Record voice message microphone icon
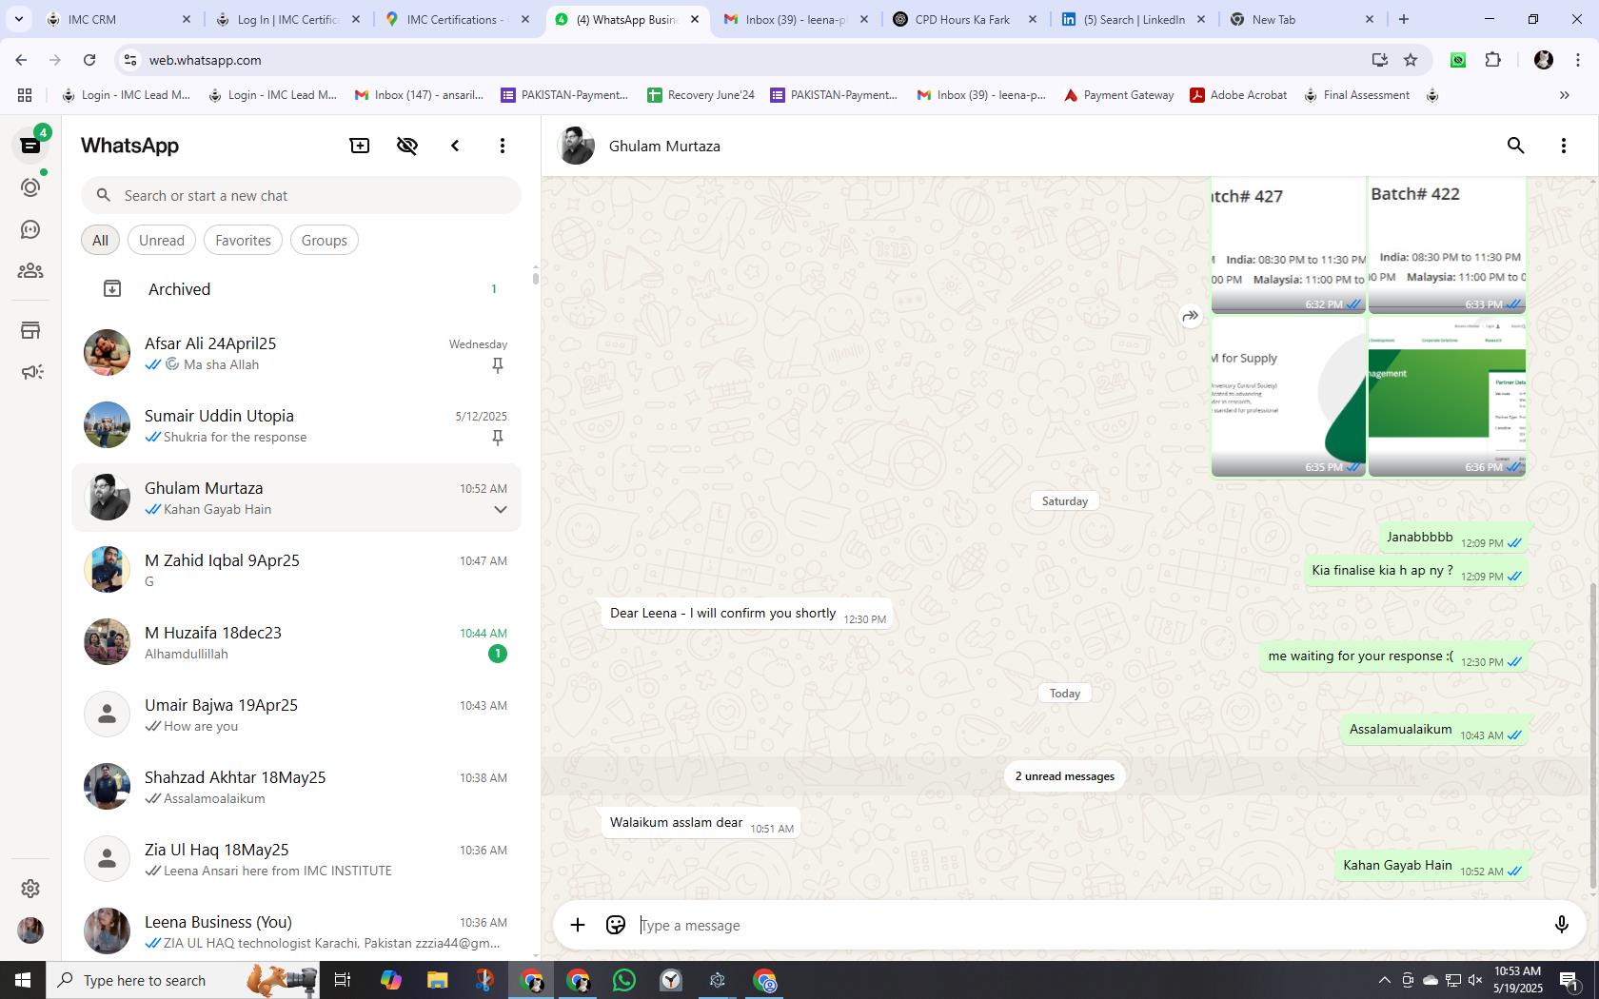This screenshot has height=999, width=1599. pyautogui.click(x=1561, y=925)
